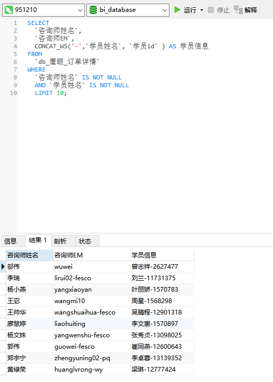The width and height of the screenshot is (273, 382).
Task: Click the WHERE keyword in the query
Action: [36, 70]
